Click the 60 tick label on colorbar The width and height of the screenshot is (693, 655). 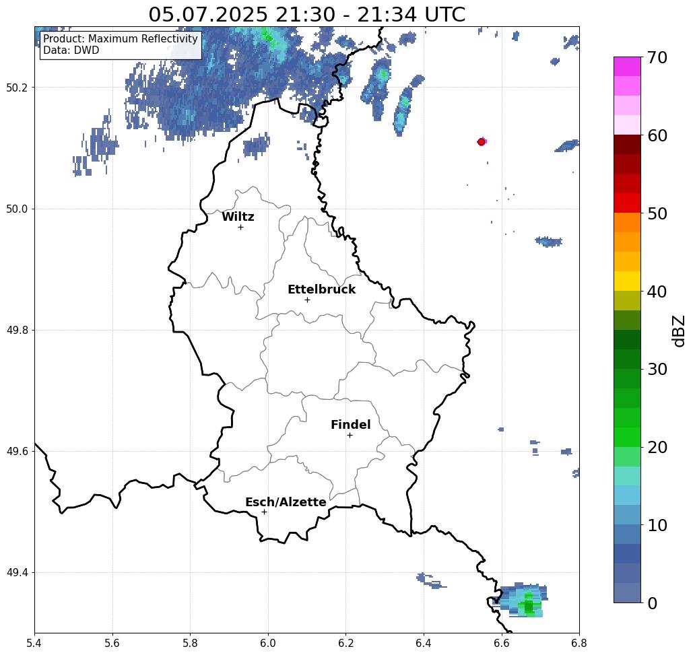point(657,135)
